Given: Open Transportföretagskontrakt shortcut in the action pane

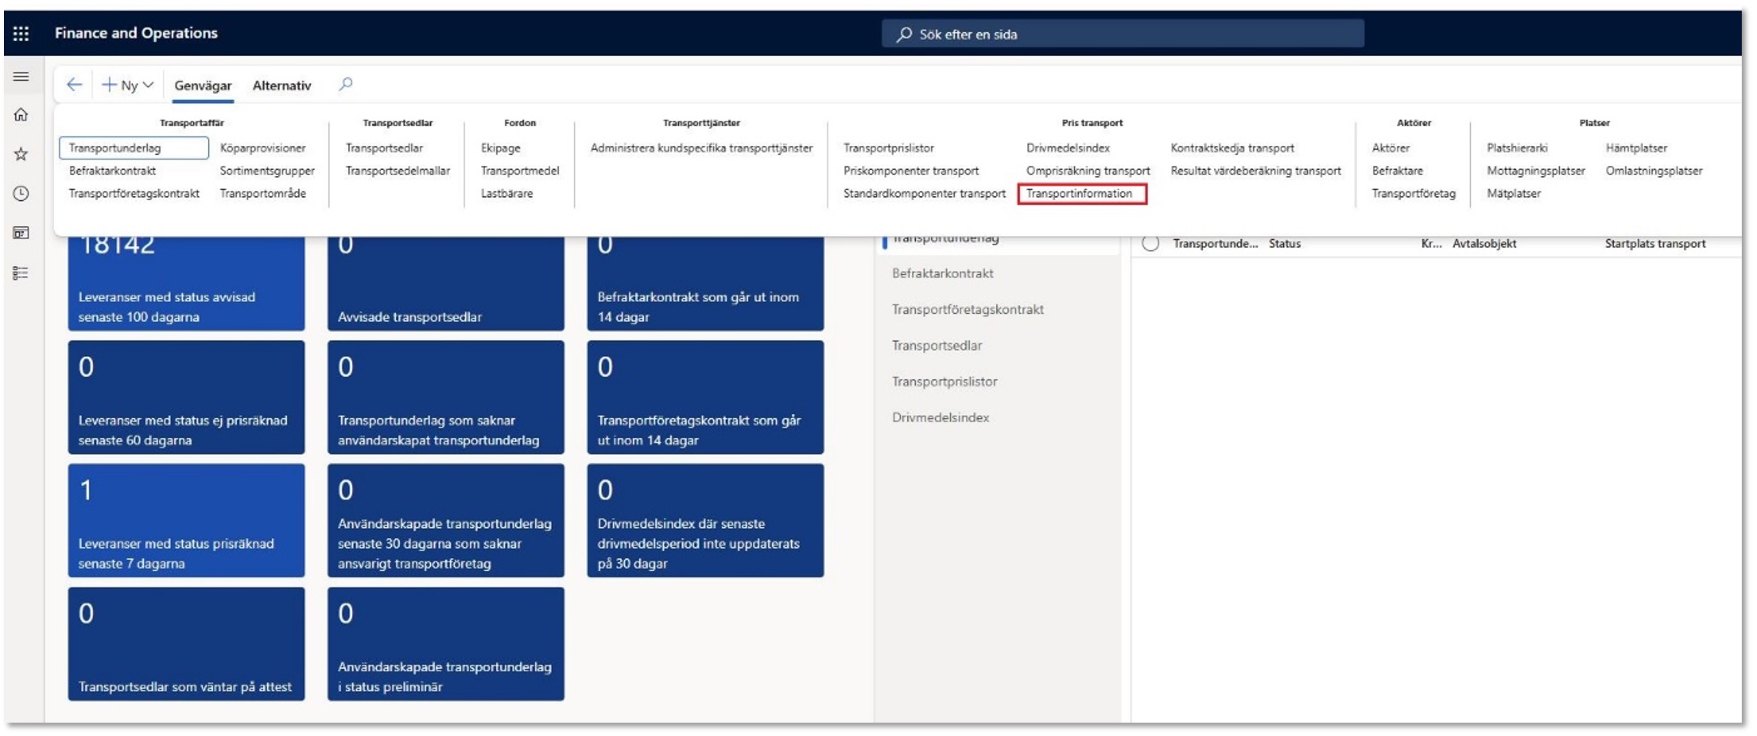Looking at the screenshot, I should [x=134, y=194].
